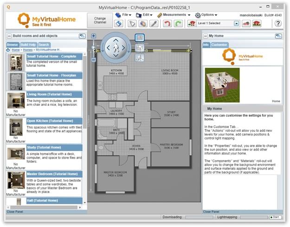This screenshot has width=290, height=227.
Task: Undock the Build rooms panel
Action: (82, 36)
